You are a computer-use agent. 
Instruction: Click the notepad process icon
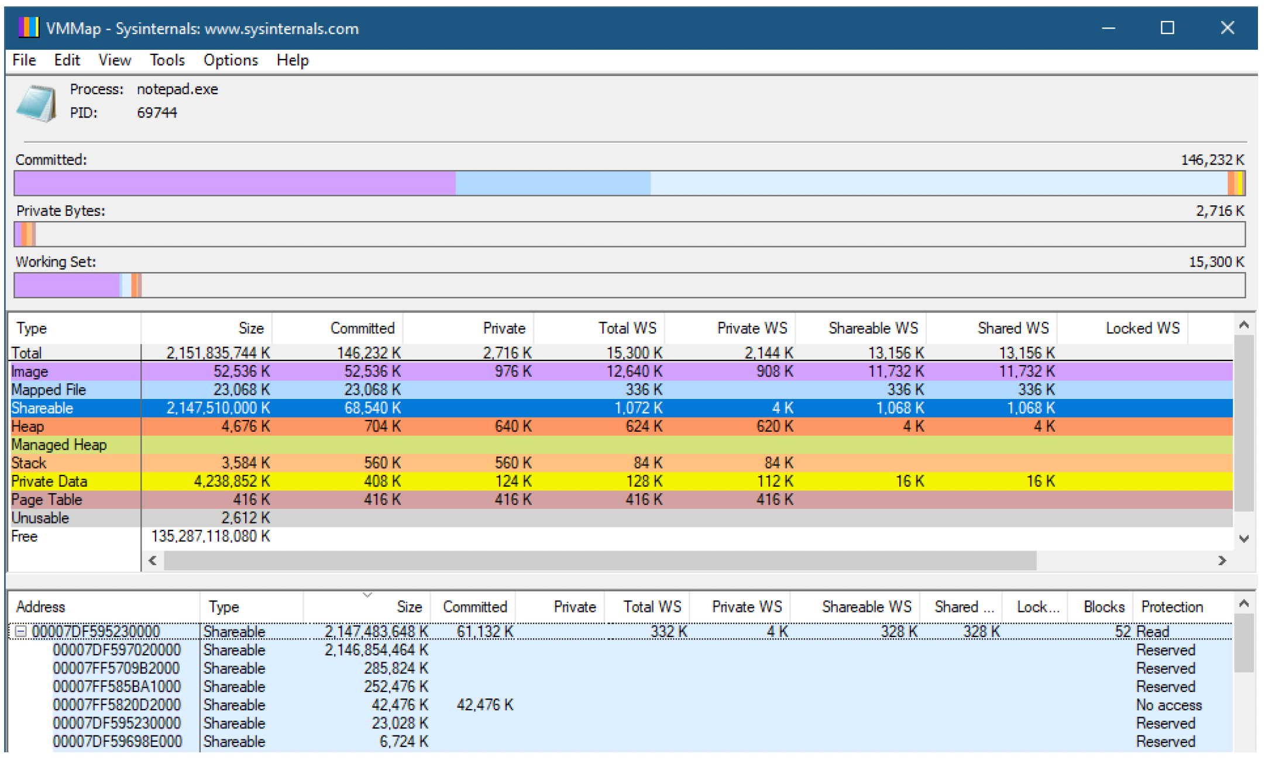(x=37, y=103)
